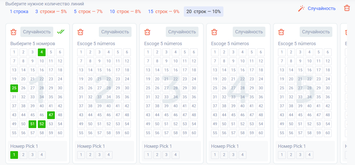This screenshot has height=165, width=355.
Task: Click the trash icon on ticket line 1
Action: (13, 32)
